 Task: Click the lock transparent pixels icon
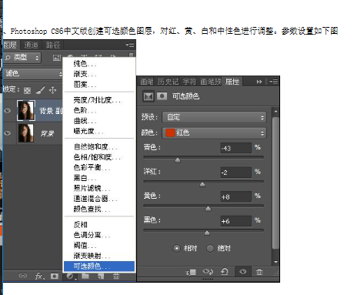click(27, 90)
